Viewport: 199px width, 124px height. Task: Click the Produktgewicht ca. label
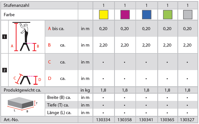point(22,90)
